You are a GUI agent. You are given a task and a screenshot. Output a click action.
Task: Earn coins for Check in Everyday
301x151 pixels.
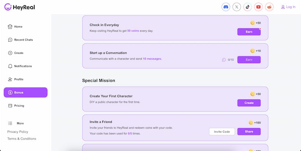coord(249,32)
